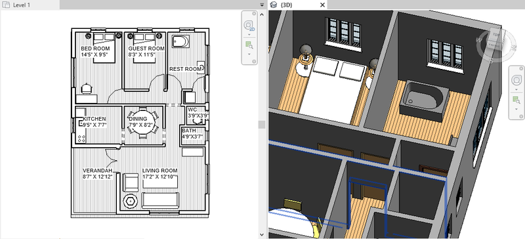Click Zoom in Region tool in Level 1
Screen dimensions: 525x239
pos(249,45)
